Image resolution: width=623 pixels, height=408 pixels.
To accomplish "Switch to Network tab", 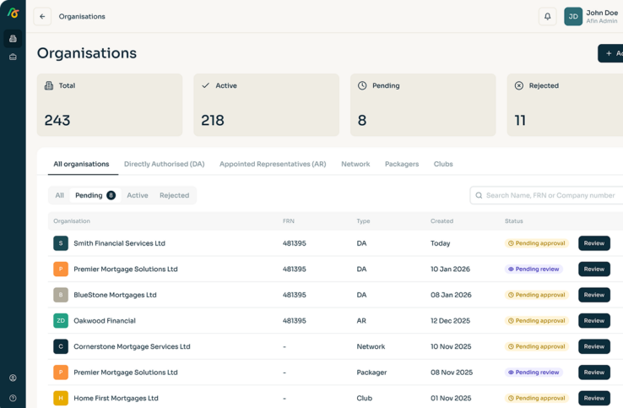I will click(355, 164).
